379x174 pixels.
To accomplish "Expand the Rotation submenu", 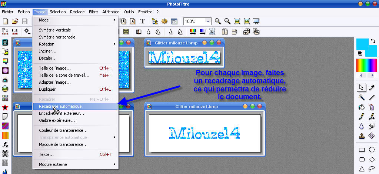I will coord(76,44).
